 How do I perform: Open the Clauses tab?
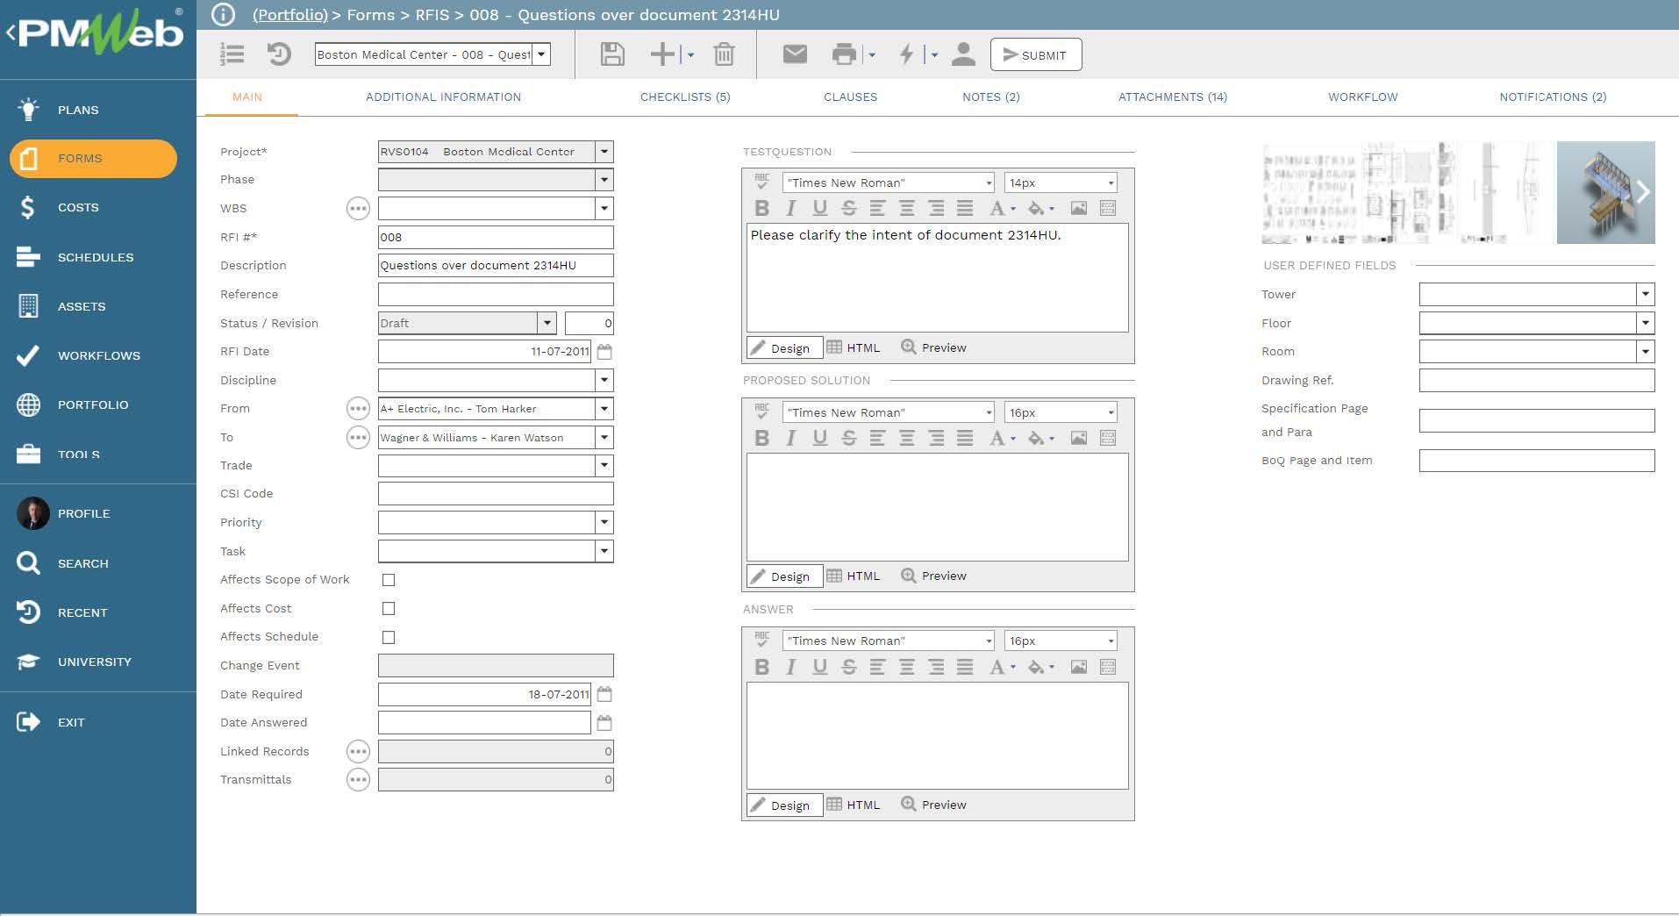850,97
